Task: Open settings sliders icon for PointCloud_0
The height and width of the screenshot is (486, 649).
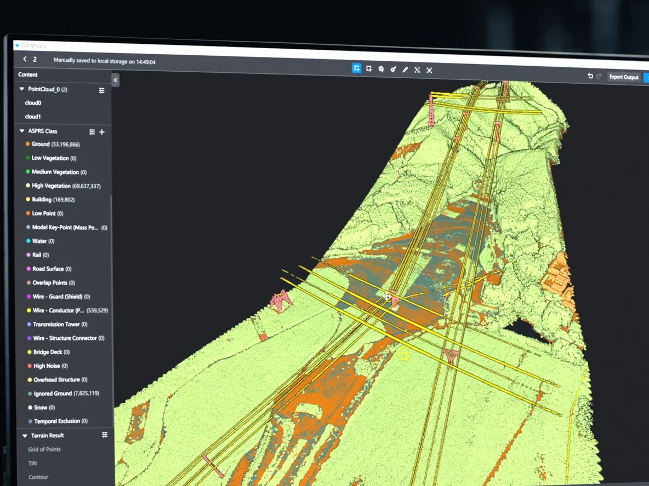Action: (x=101, y=90)
